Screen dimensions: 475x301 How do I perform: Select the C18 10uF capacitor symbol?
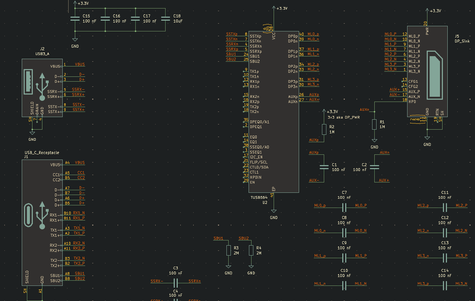[166, 18]
